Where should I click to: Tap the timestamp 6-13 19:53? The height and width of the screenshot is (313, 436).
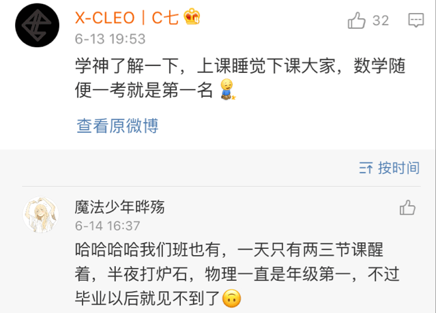point(110,39)
